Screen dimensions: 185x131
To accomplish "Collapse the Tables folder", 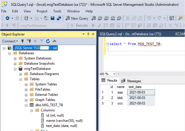I will tap(21, 80).
